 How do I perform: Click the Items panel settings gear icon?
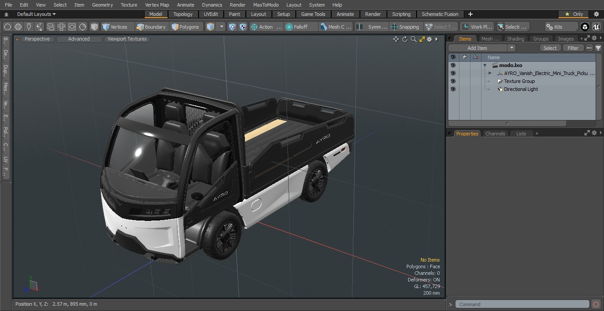tap(595, 39)
